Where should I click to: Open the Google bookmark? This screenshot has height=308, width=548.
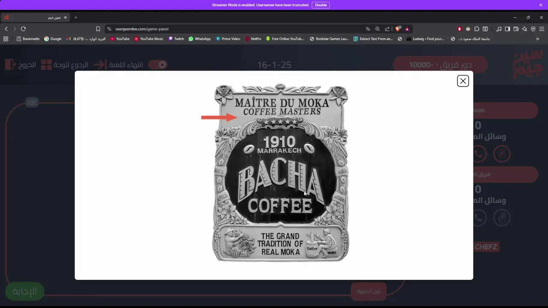pyautogui.click(x=53, y=38)
